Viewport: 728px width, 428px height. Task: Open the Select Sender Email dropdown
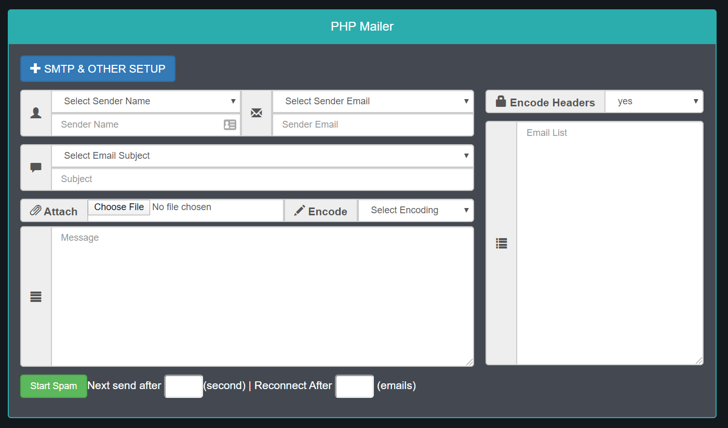[373, 101]
